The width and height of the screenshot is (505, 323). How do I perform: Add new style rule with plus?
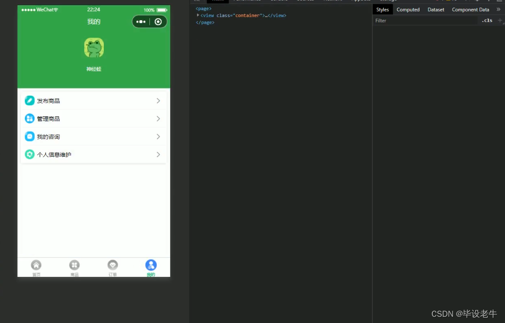click(x=500, y=20)
